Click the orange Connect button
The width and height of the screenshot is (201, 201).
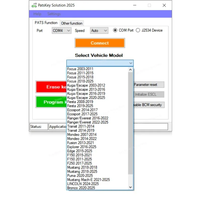100,43
